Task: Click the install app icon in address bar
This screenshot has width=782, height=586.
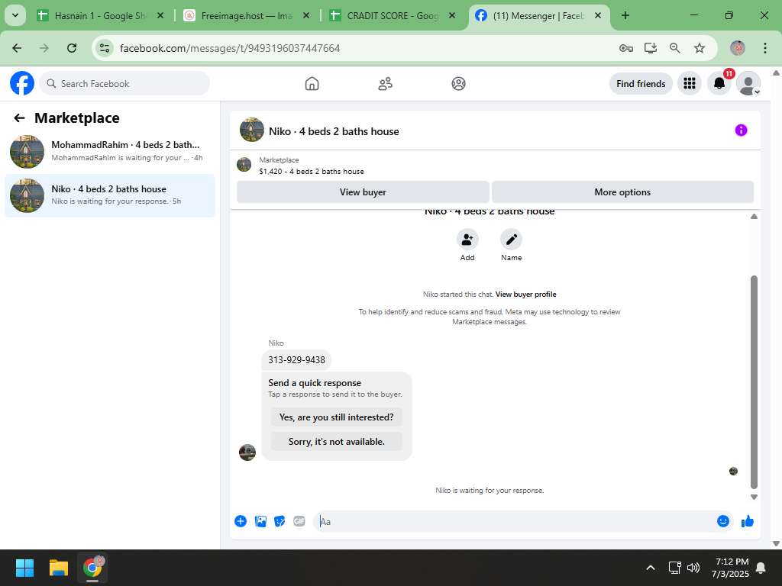Action: point(651,48)
